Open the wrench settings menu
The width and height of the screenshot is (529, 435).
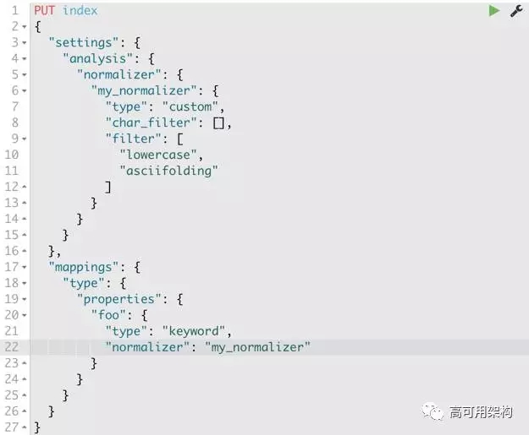click(x=516, y=11)
